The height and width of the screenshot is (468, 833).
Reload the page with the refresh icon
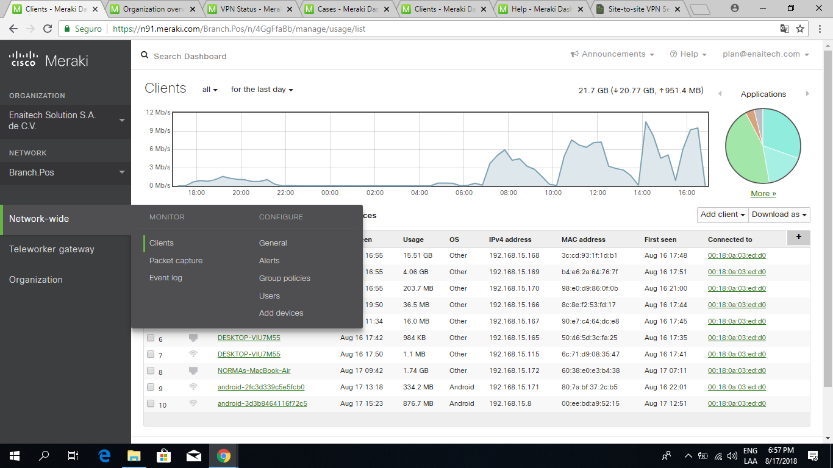pyautogui.click(x=48, y=29)
